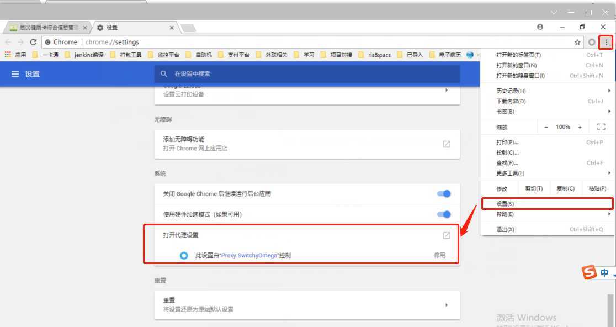Expand the 帮助(E) submenu

[x=546, y=214]
